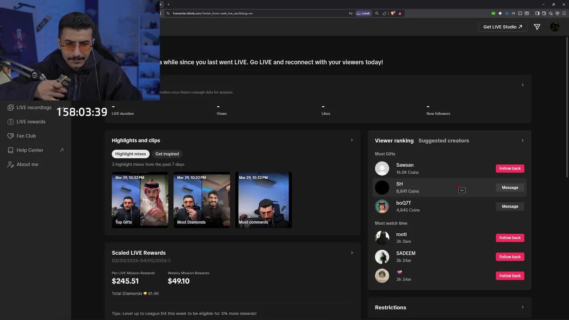Click the zoom magnifier icon in address bar

[x=377, y=13]
